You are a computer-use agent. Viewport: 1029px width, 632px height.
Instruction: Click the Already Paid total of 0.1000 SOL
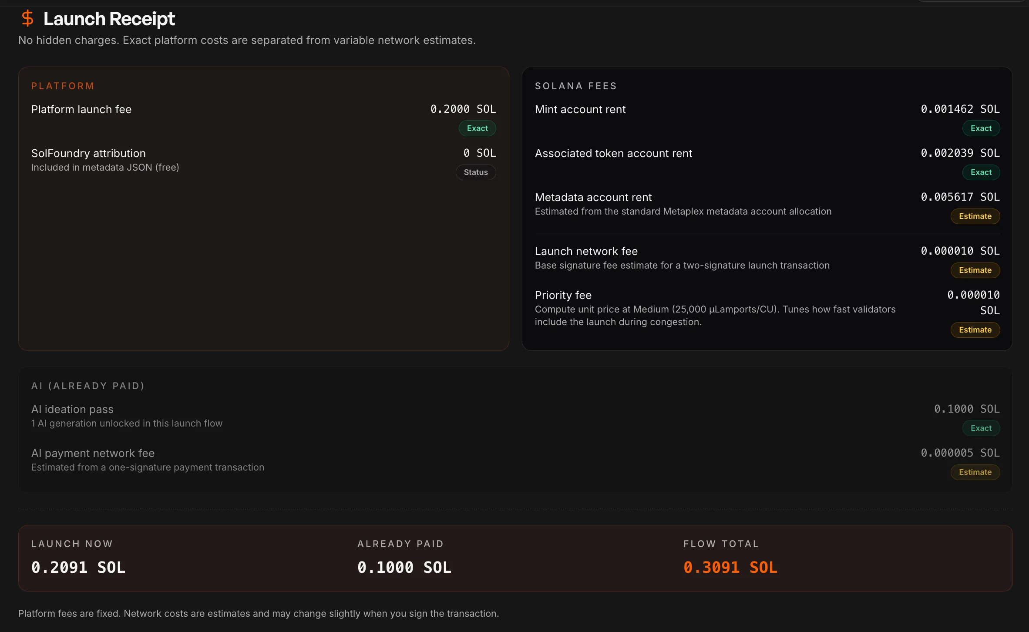[x=404, y=568]
